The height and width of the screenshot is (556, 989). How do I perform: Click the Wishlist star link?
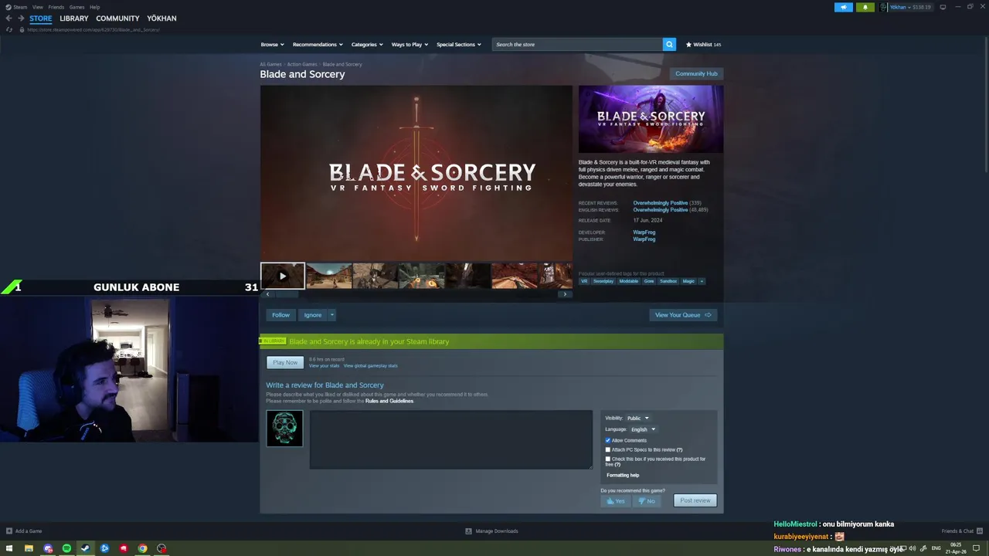click(703, 44)
